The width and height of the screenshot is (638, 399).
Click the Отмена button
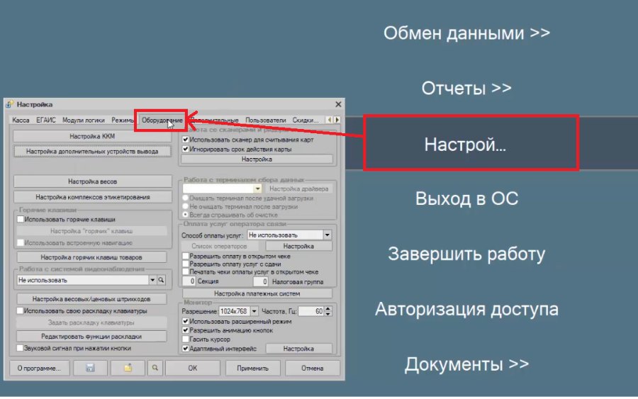[x=313, y=368]
